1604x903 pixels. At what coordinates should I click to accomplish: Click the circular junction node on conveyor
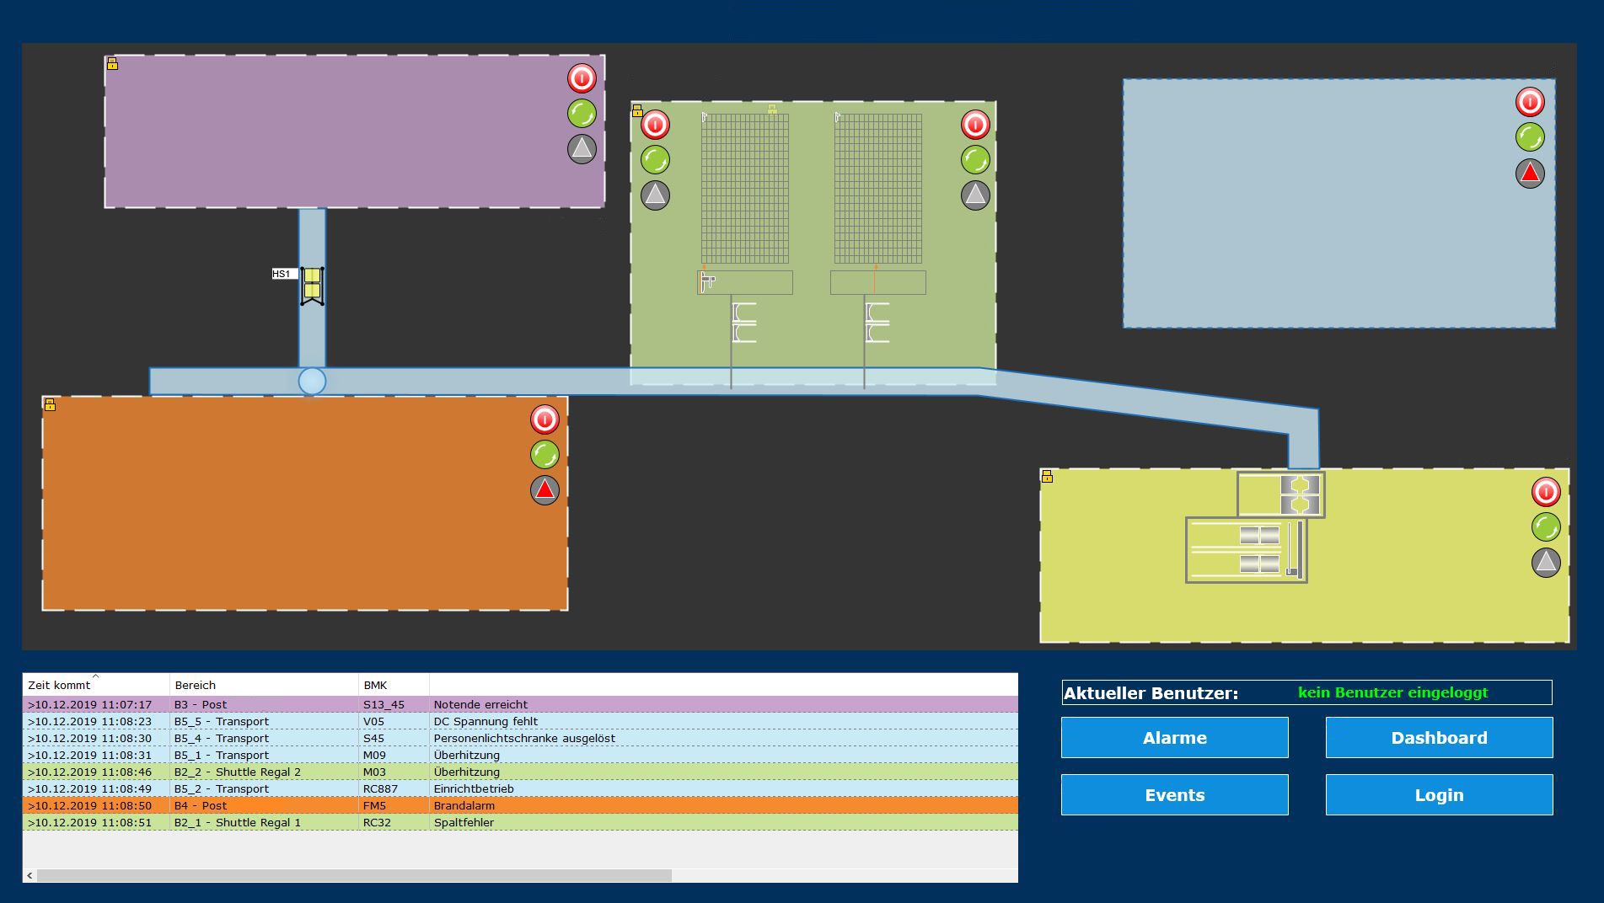(312, 382)
